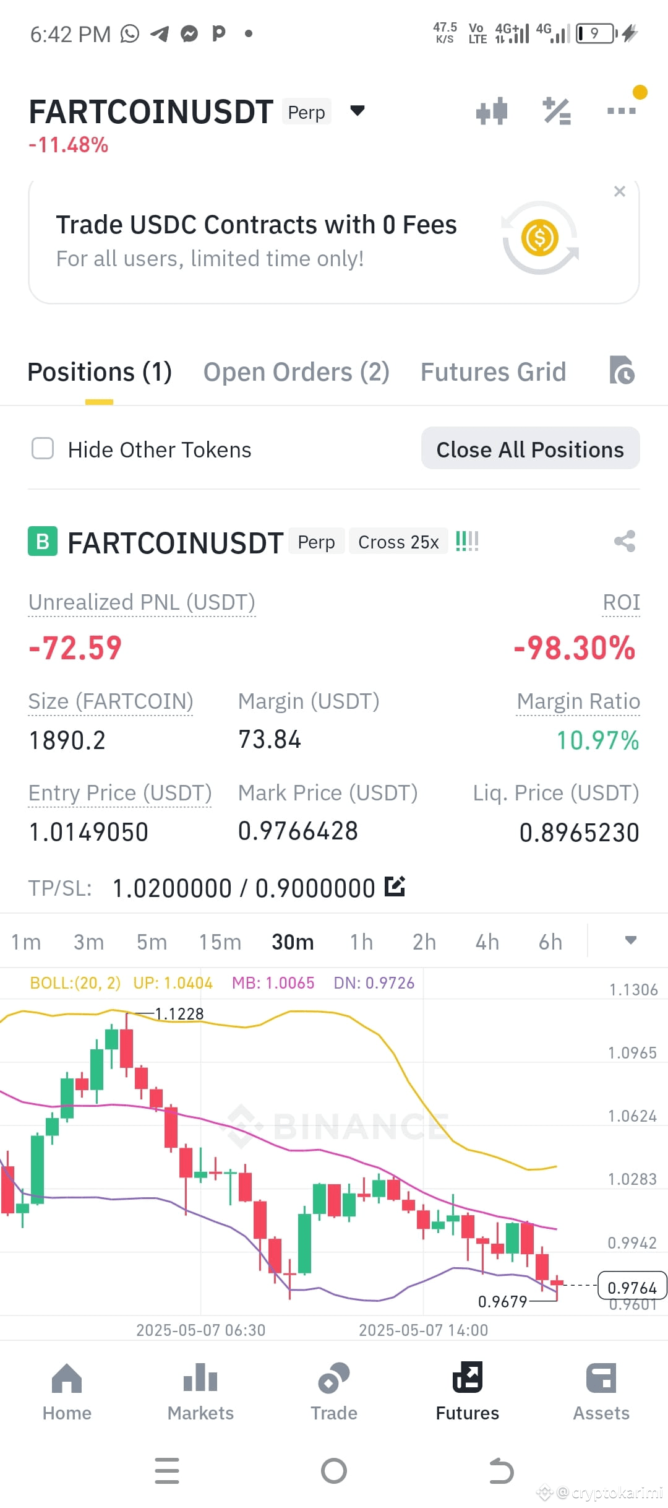Screen dimensions: 668x1508
Task: Switch to the Open Orders (2) tab
Action: pos(296,372)
